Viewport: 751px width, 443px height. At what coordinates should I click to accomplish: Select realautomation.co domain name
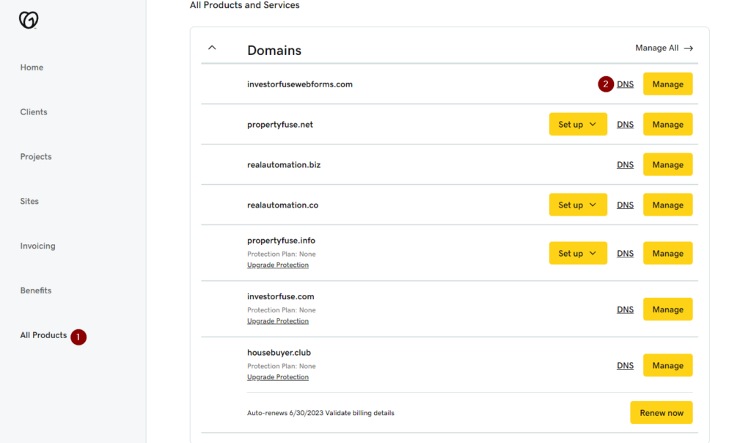[x=282, y=205]
